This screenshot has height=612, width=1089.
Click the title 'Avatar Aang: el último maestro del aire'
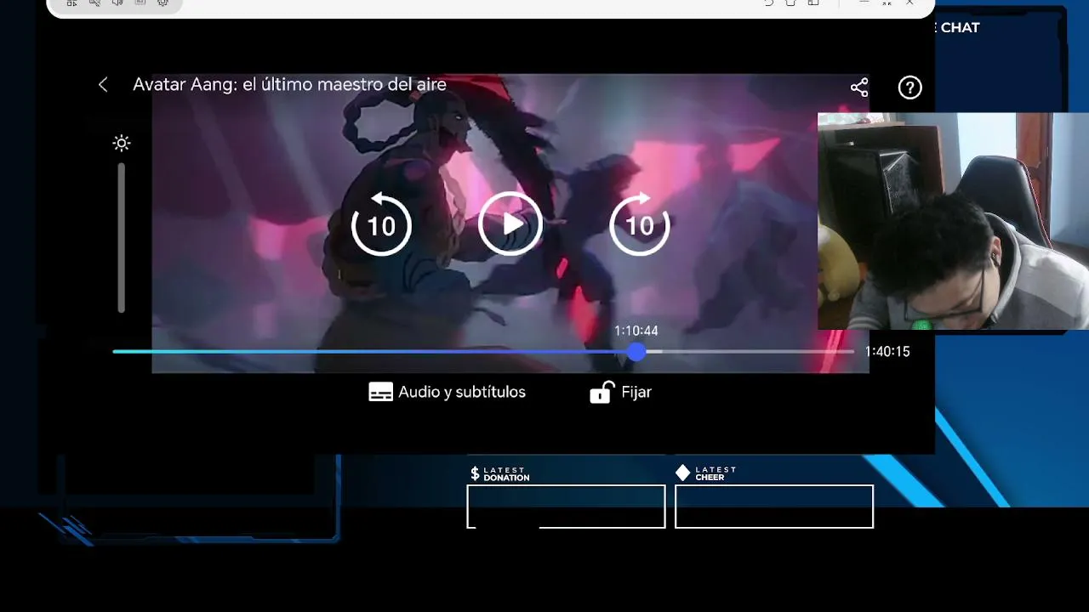[x=289, y=84]
